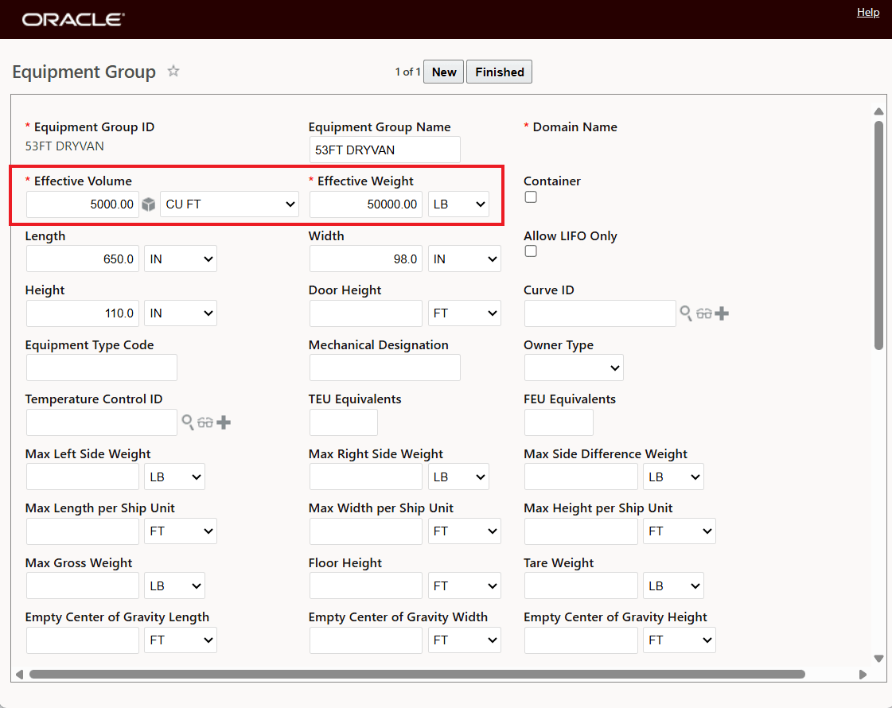Click the Effective Weight value field

pyautogui.click(x=366, y=204)
